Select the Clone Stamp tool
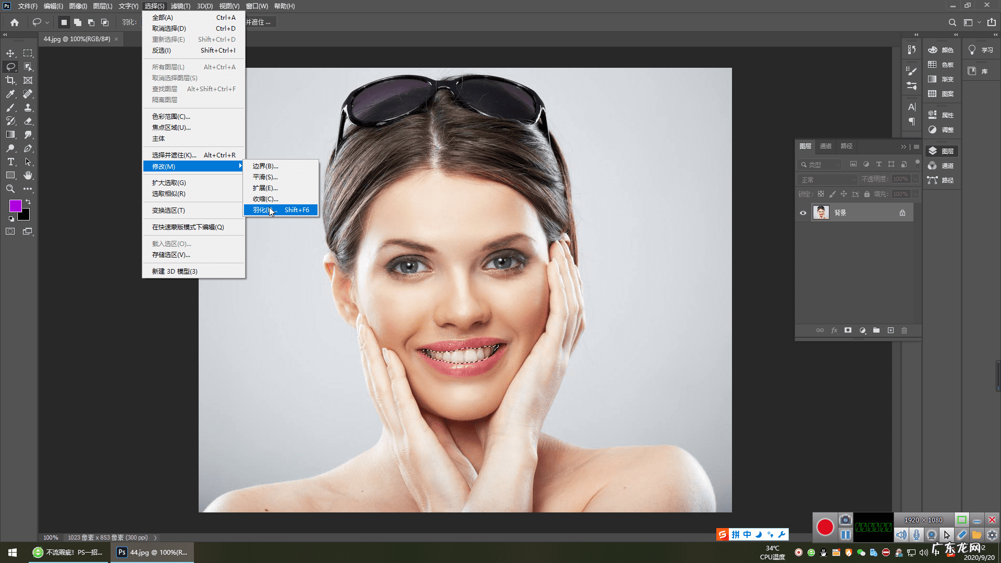The height and width of the screenshot is (563, 1001). pos(28,107)
